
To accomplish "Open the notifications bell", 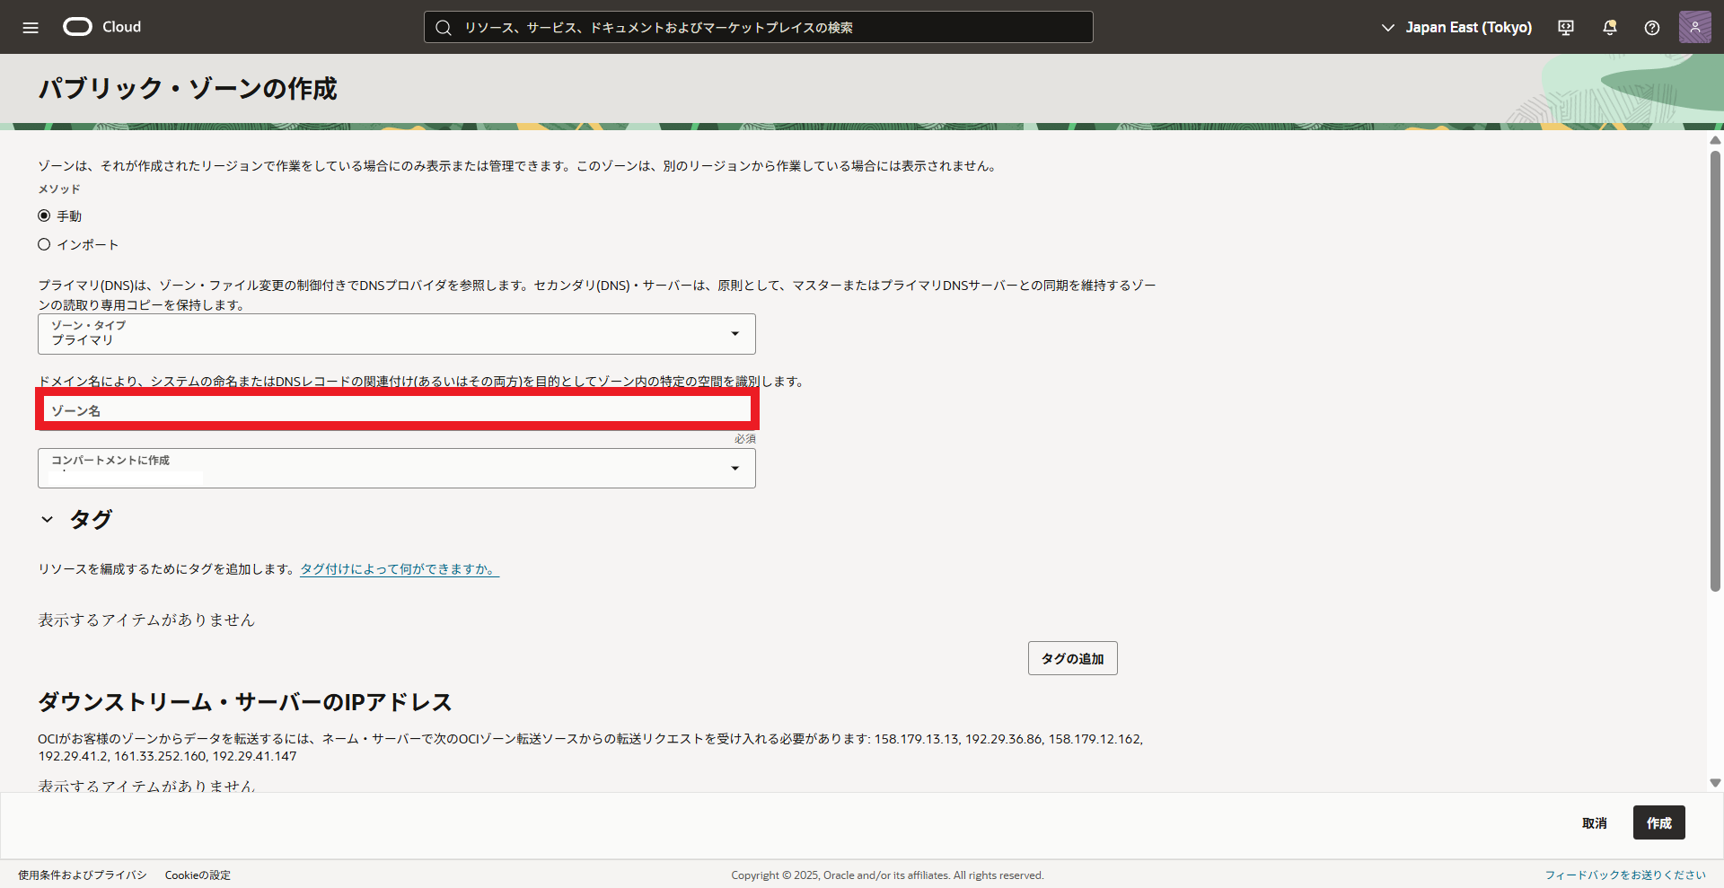I will (x=1610, y=28).
